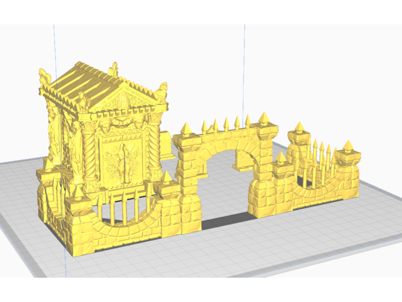Click the triangular pediment on the mausoleum
402x302 pixels.
pos(122,102)
